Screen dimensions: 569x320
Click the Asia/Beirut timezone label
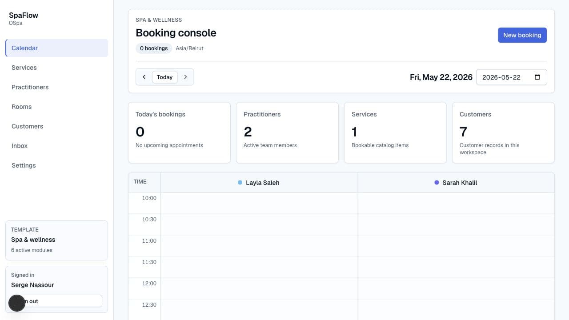(189, 48)
